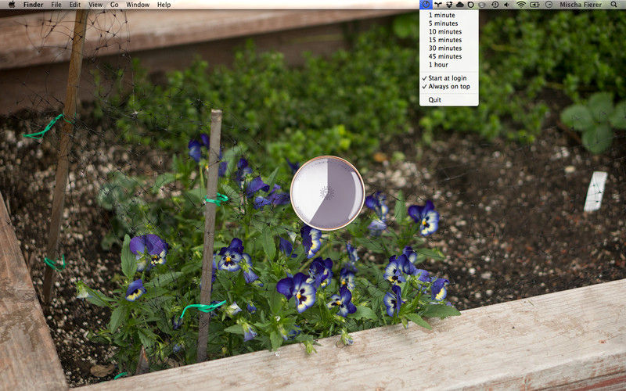Image resolution: width=626 pixels, height=391 pixels.
Task: Open the Window menu
Action: coord(138,5)
